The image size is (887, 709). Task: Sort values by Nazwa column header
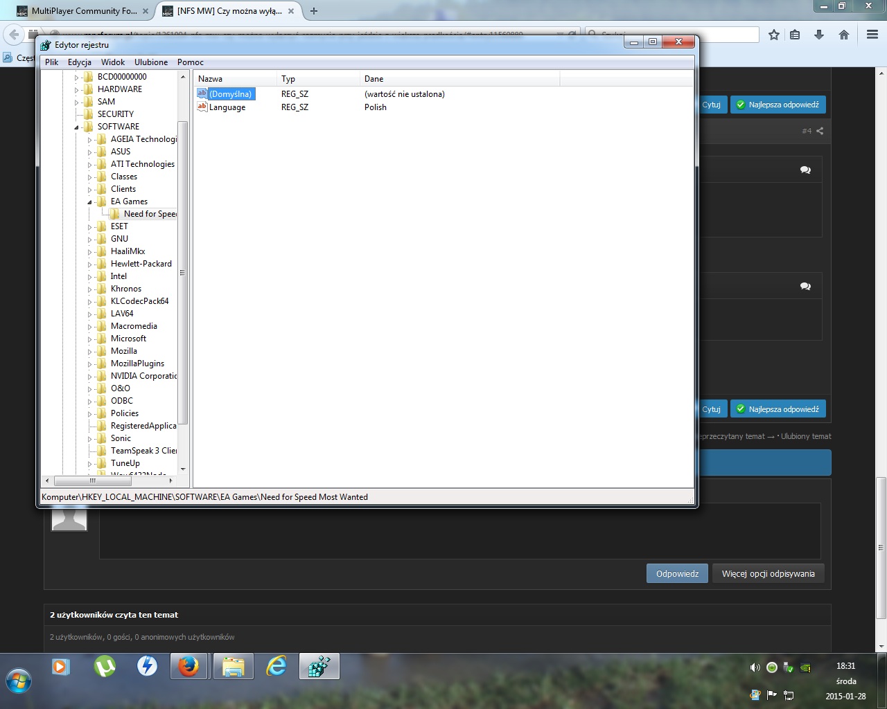pyautogui.click(x=235, y=79)
